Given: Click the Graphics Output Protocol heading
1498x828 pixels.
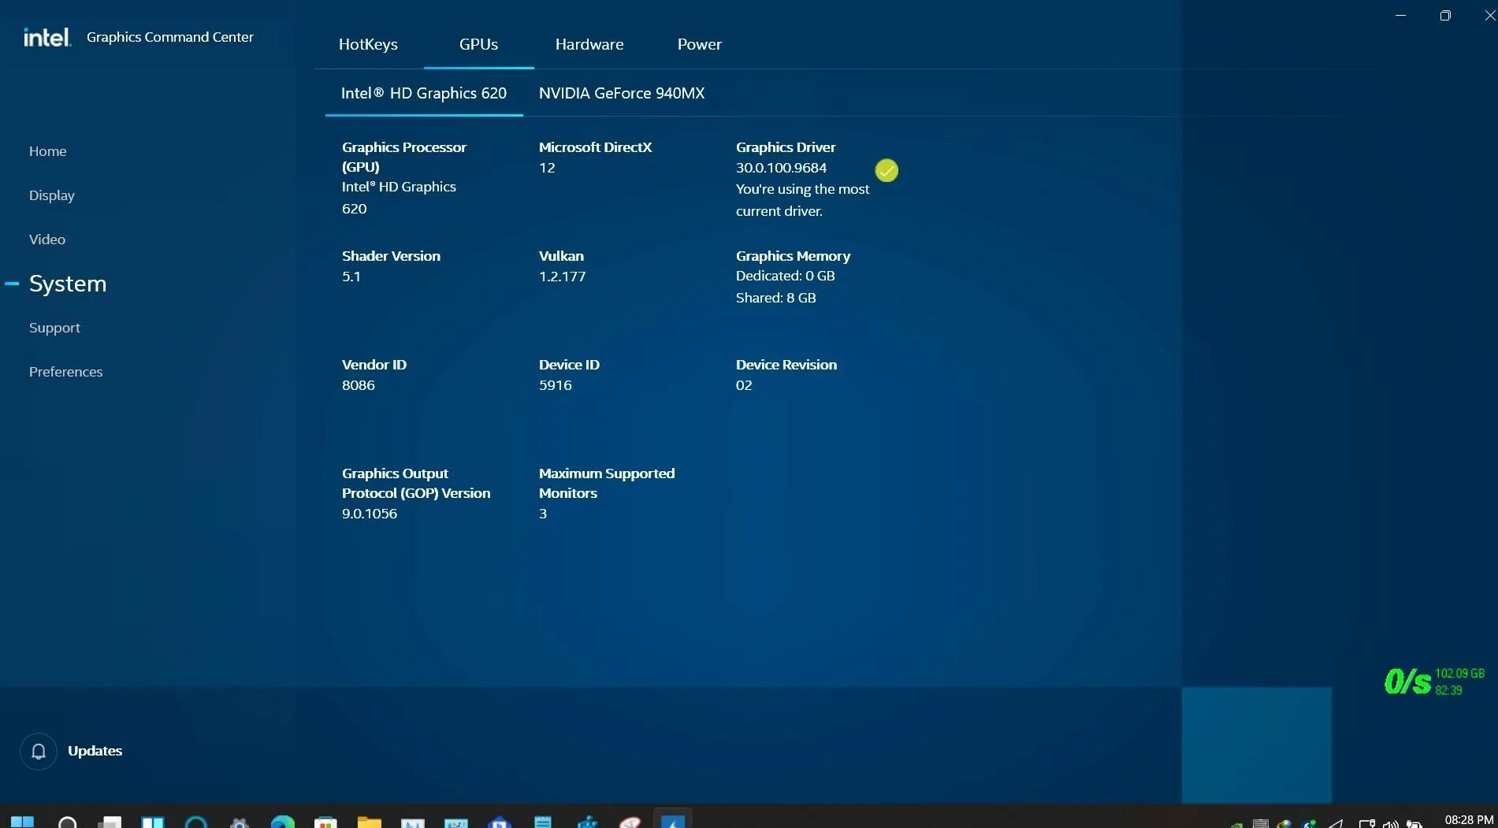Looking at the screenshot, I should click(x=416, y=483).
